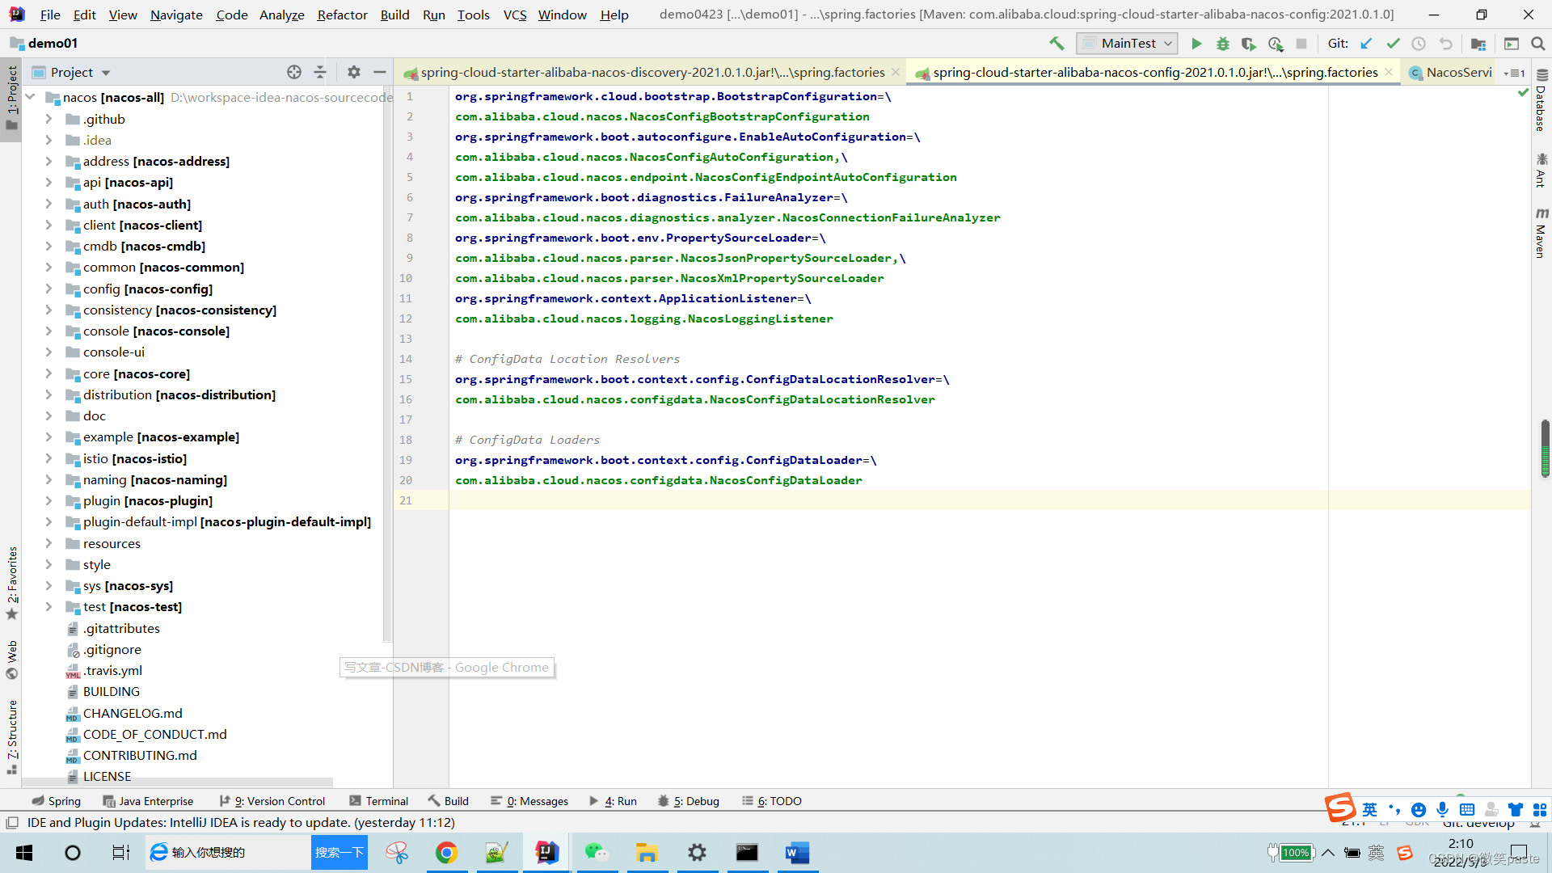The image size is (1552, 873).
Task: Commit changes with Git checkmark icon
Action: [1393, 44]
